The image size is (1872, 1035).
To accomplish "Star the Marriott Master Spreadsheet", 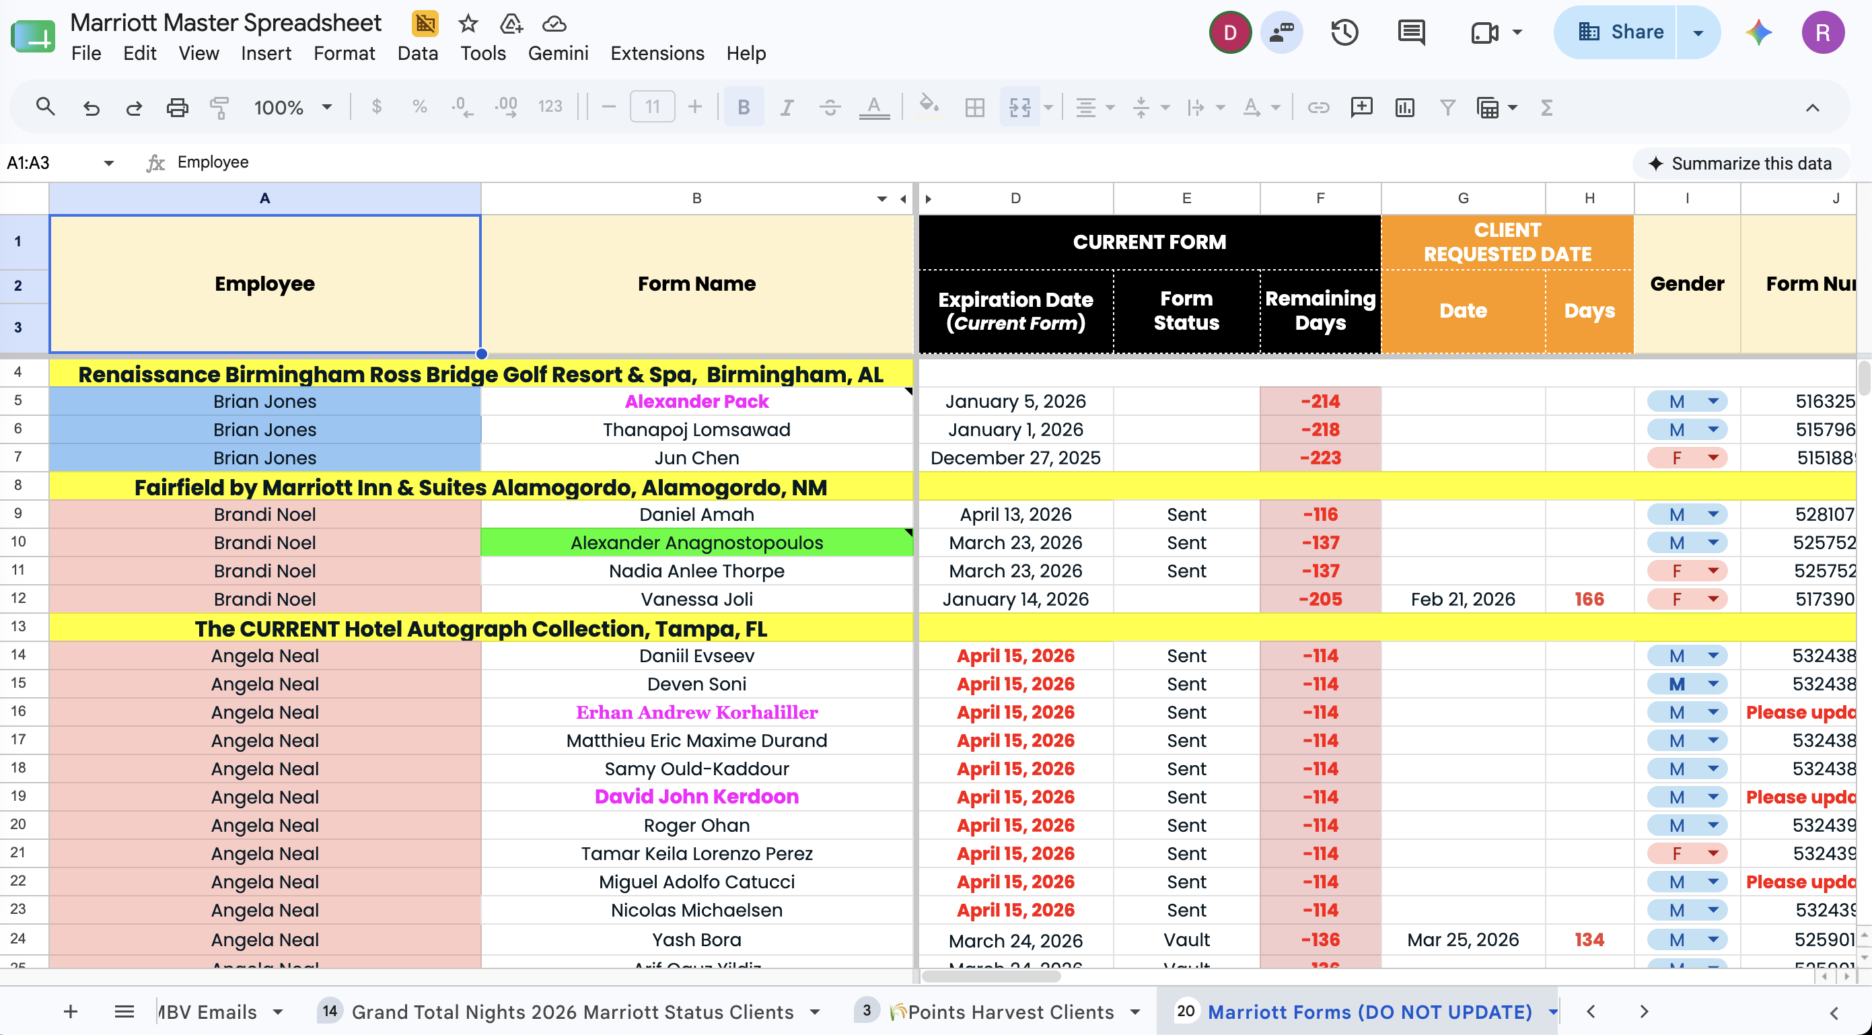I will click(x=468, y=24).
